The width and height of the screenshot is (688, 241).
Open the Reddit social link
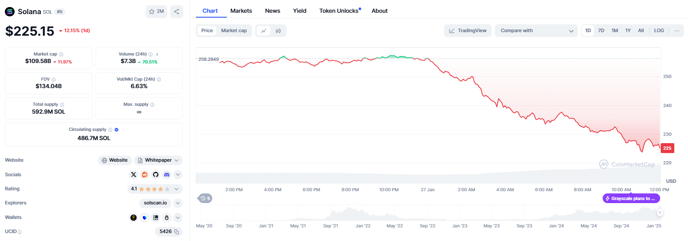(145, 174)
